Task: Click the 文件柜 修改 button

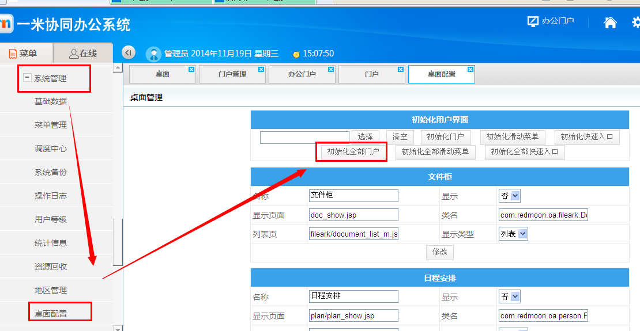Action: 439,252
